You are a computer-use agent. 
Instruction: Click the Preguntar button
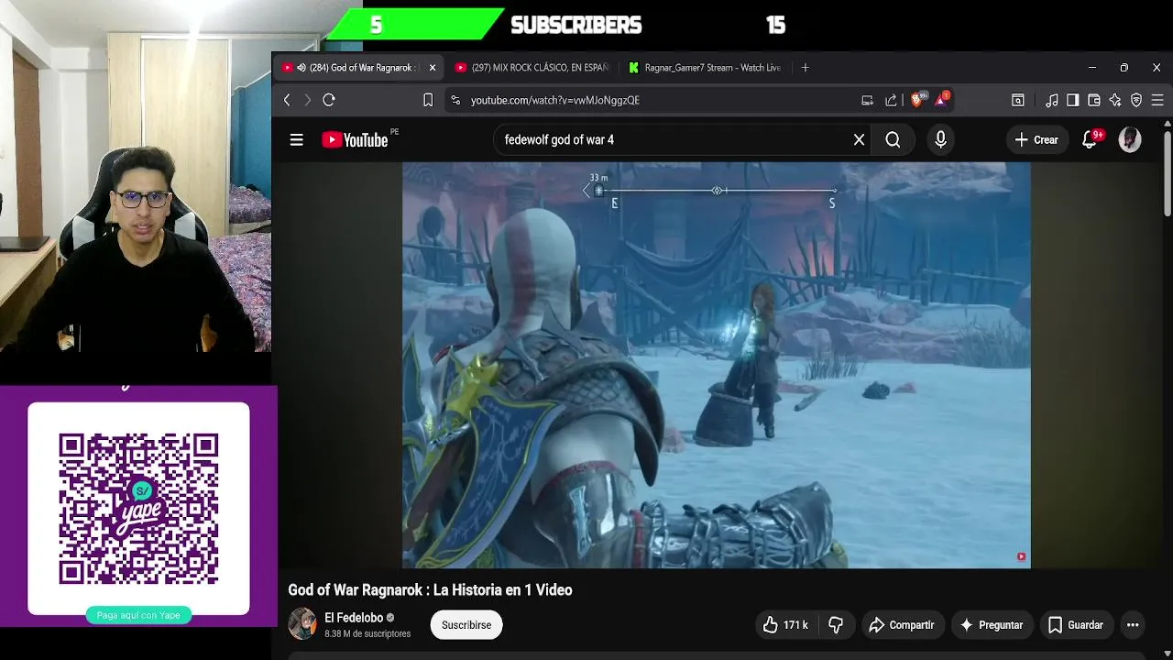[x=991, y=625]
